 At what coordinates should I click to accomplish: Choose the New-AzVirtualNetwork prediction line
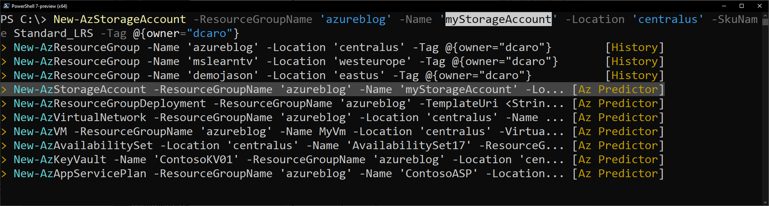click(332, 117)
